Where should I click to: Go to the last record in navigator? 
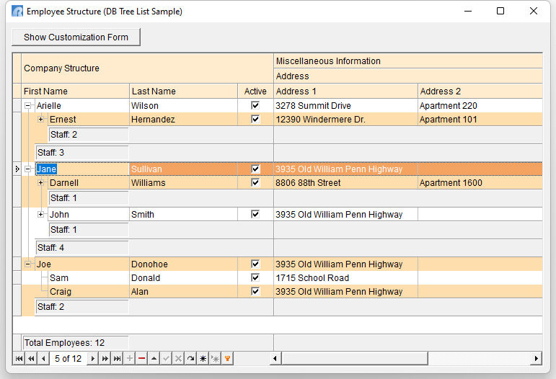click(x=117, y=358)
